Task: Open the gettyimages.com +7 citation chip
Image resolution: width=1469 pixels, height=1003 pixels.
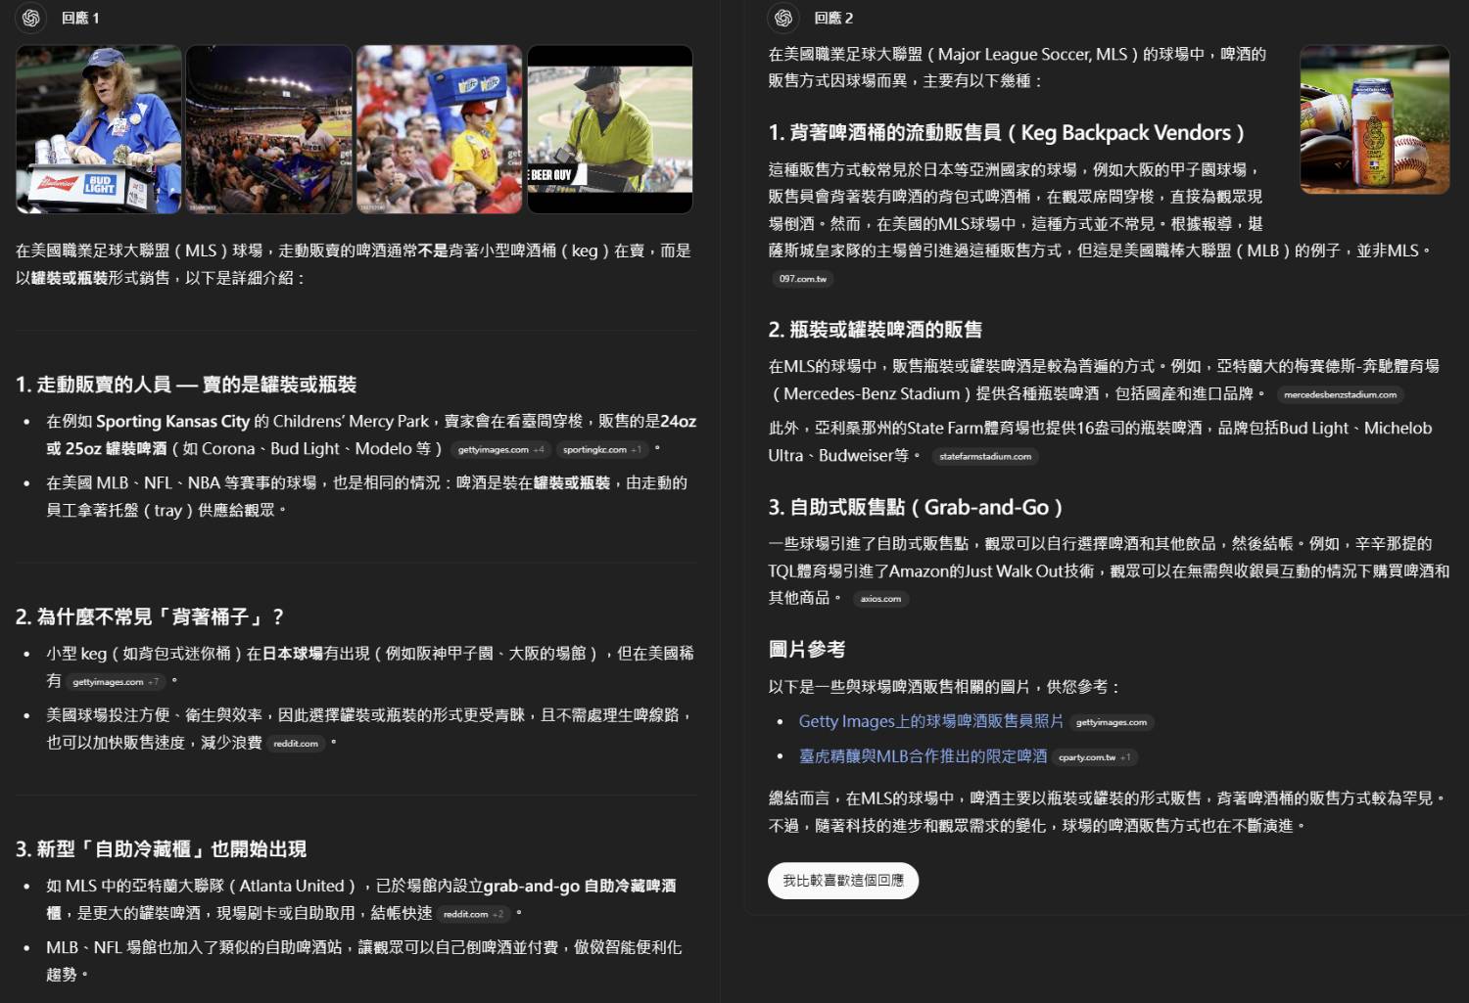Action: tap(116, 682)
